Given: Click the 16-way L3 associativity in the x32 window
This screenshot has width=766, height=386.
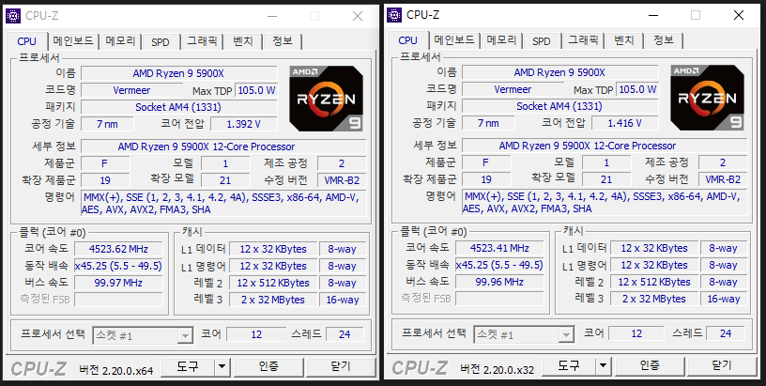Looking at the screenshot, I should pos(724,299).
